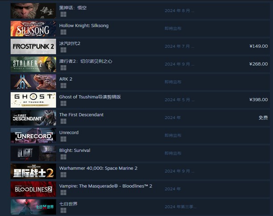The image size is (273, 216).
Task: Open the Ghost of Tsushima banner image
Action: 33,100
